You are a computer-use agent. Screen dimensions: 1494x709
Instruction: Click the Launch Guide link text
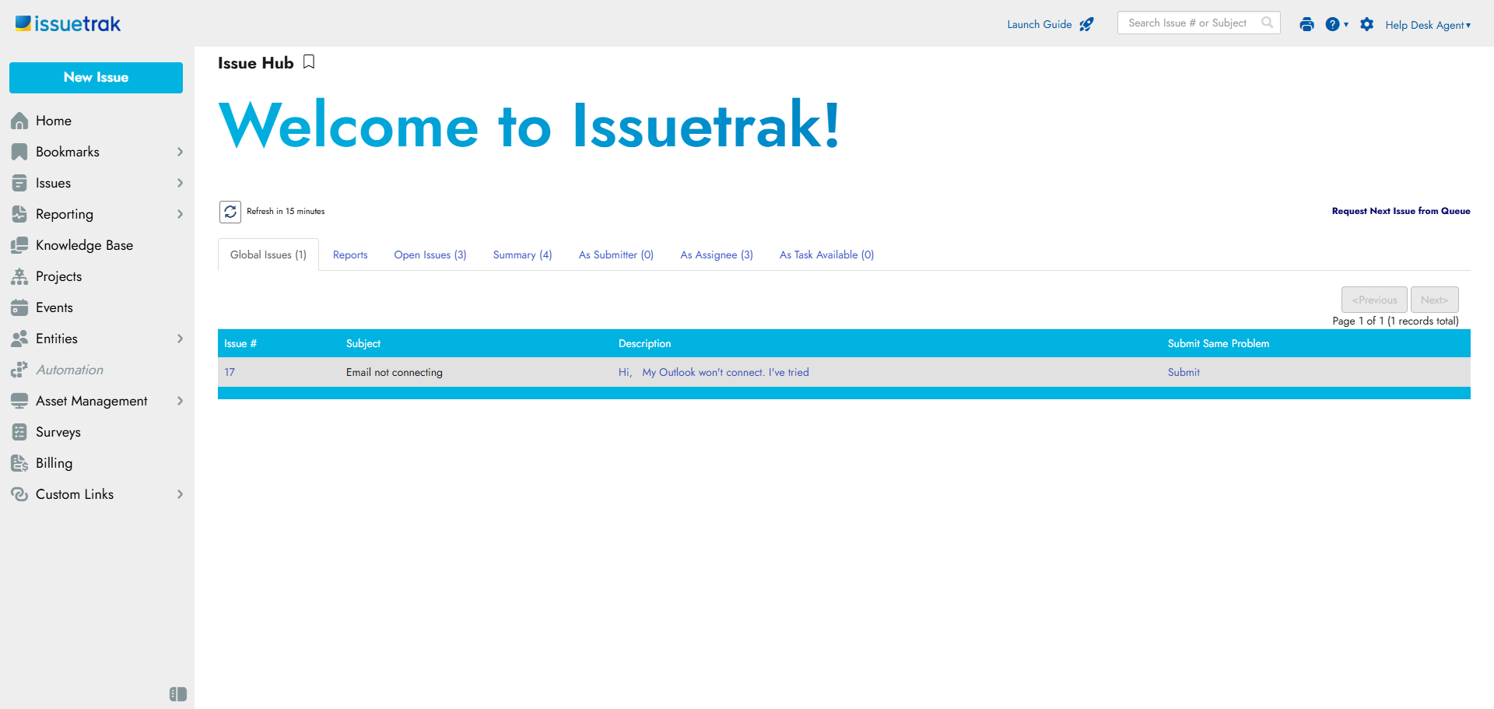click(1040, 24)
